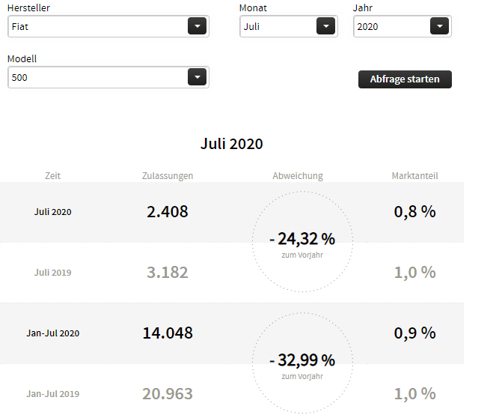Open the year field showing 2020
The image size is (502, 418).
(392, 26)
